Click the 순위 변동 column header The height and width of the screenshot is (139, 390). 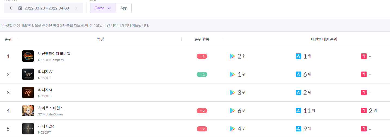pyautogui.click(x=202, y=39)
